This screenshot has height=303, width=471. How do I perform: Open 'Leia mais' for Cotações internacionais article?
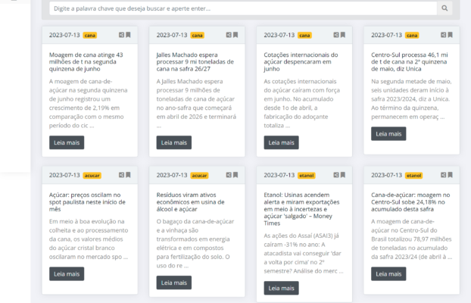[x=282, y=142]
